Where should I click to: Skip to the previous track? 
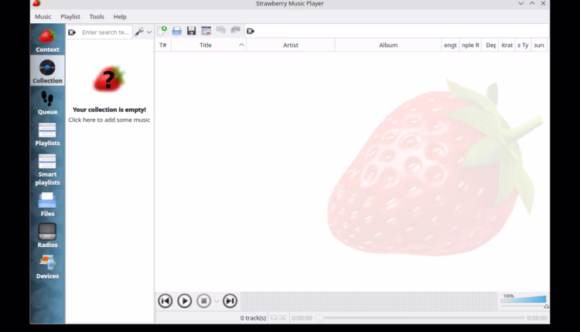165,301
